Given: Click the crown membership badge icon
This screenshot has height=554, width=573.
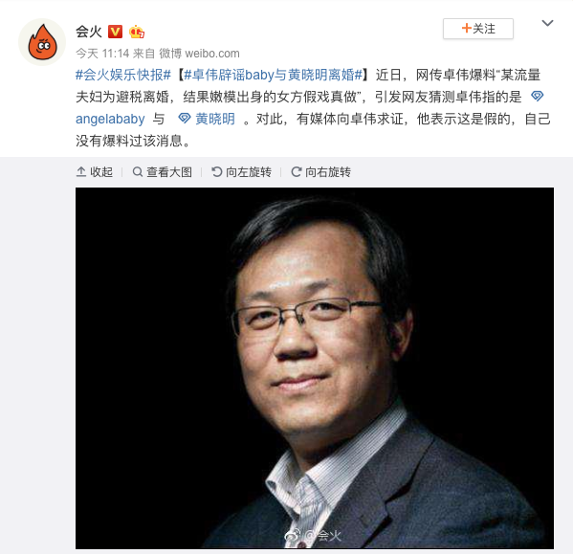Looking at the screenshot, I should (137, 32).
